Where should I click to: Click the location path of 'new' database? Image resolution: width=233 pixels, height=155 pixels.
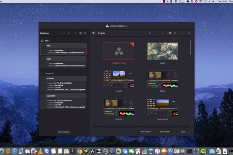[69, 52]
